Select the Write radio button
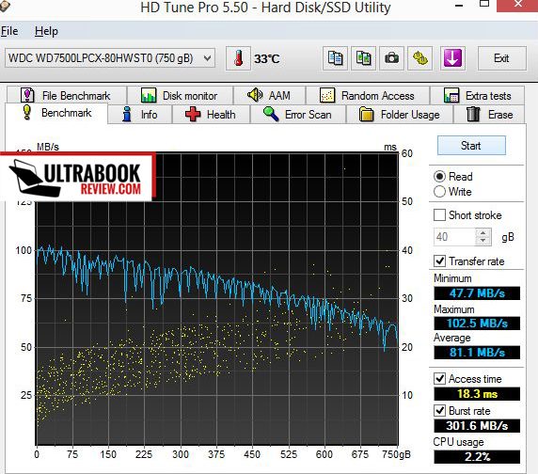The width and height of the screenshot is (538, 474). click(439, 191)
